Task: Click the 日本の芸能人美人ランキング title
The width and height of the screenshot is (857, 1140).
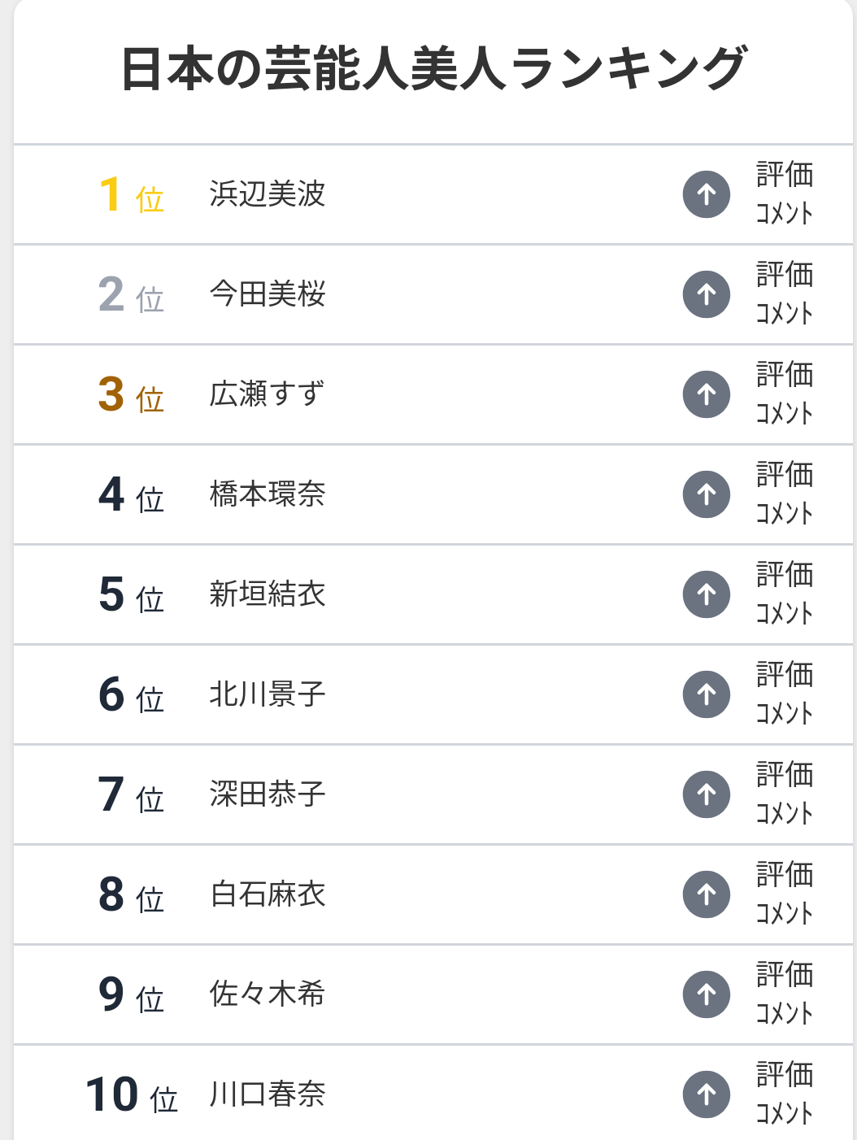Action: [x=433, y=68]
